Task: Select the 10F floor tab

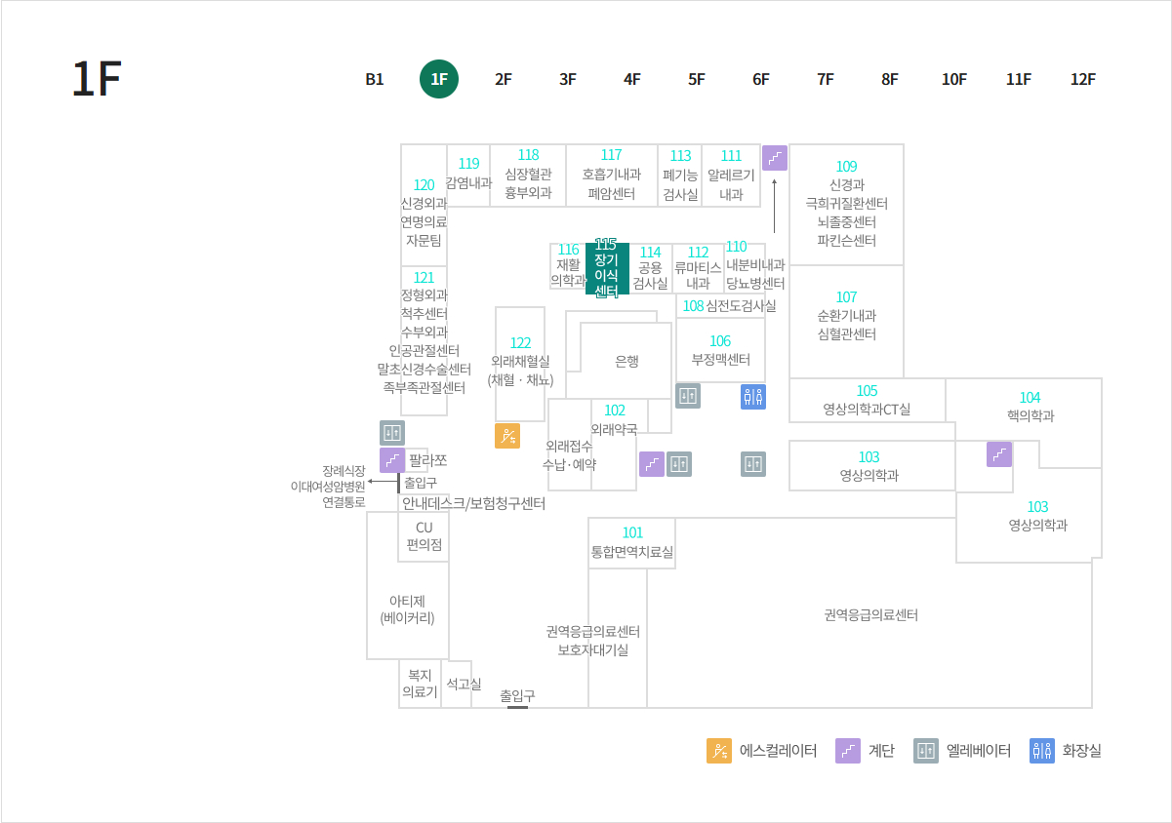Action: [954, 80]
